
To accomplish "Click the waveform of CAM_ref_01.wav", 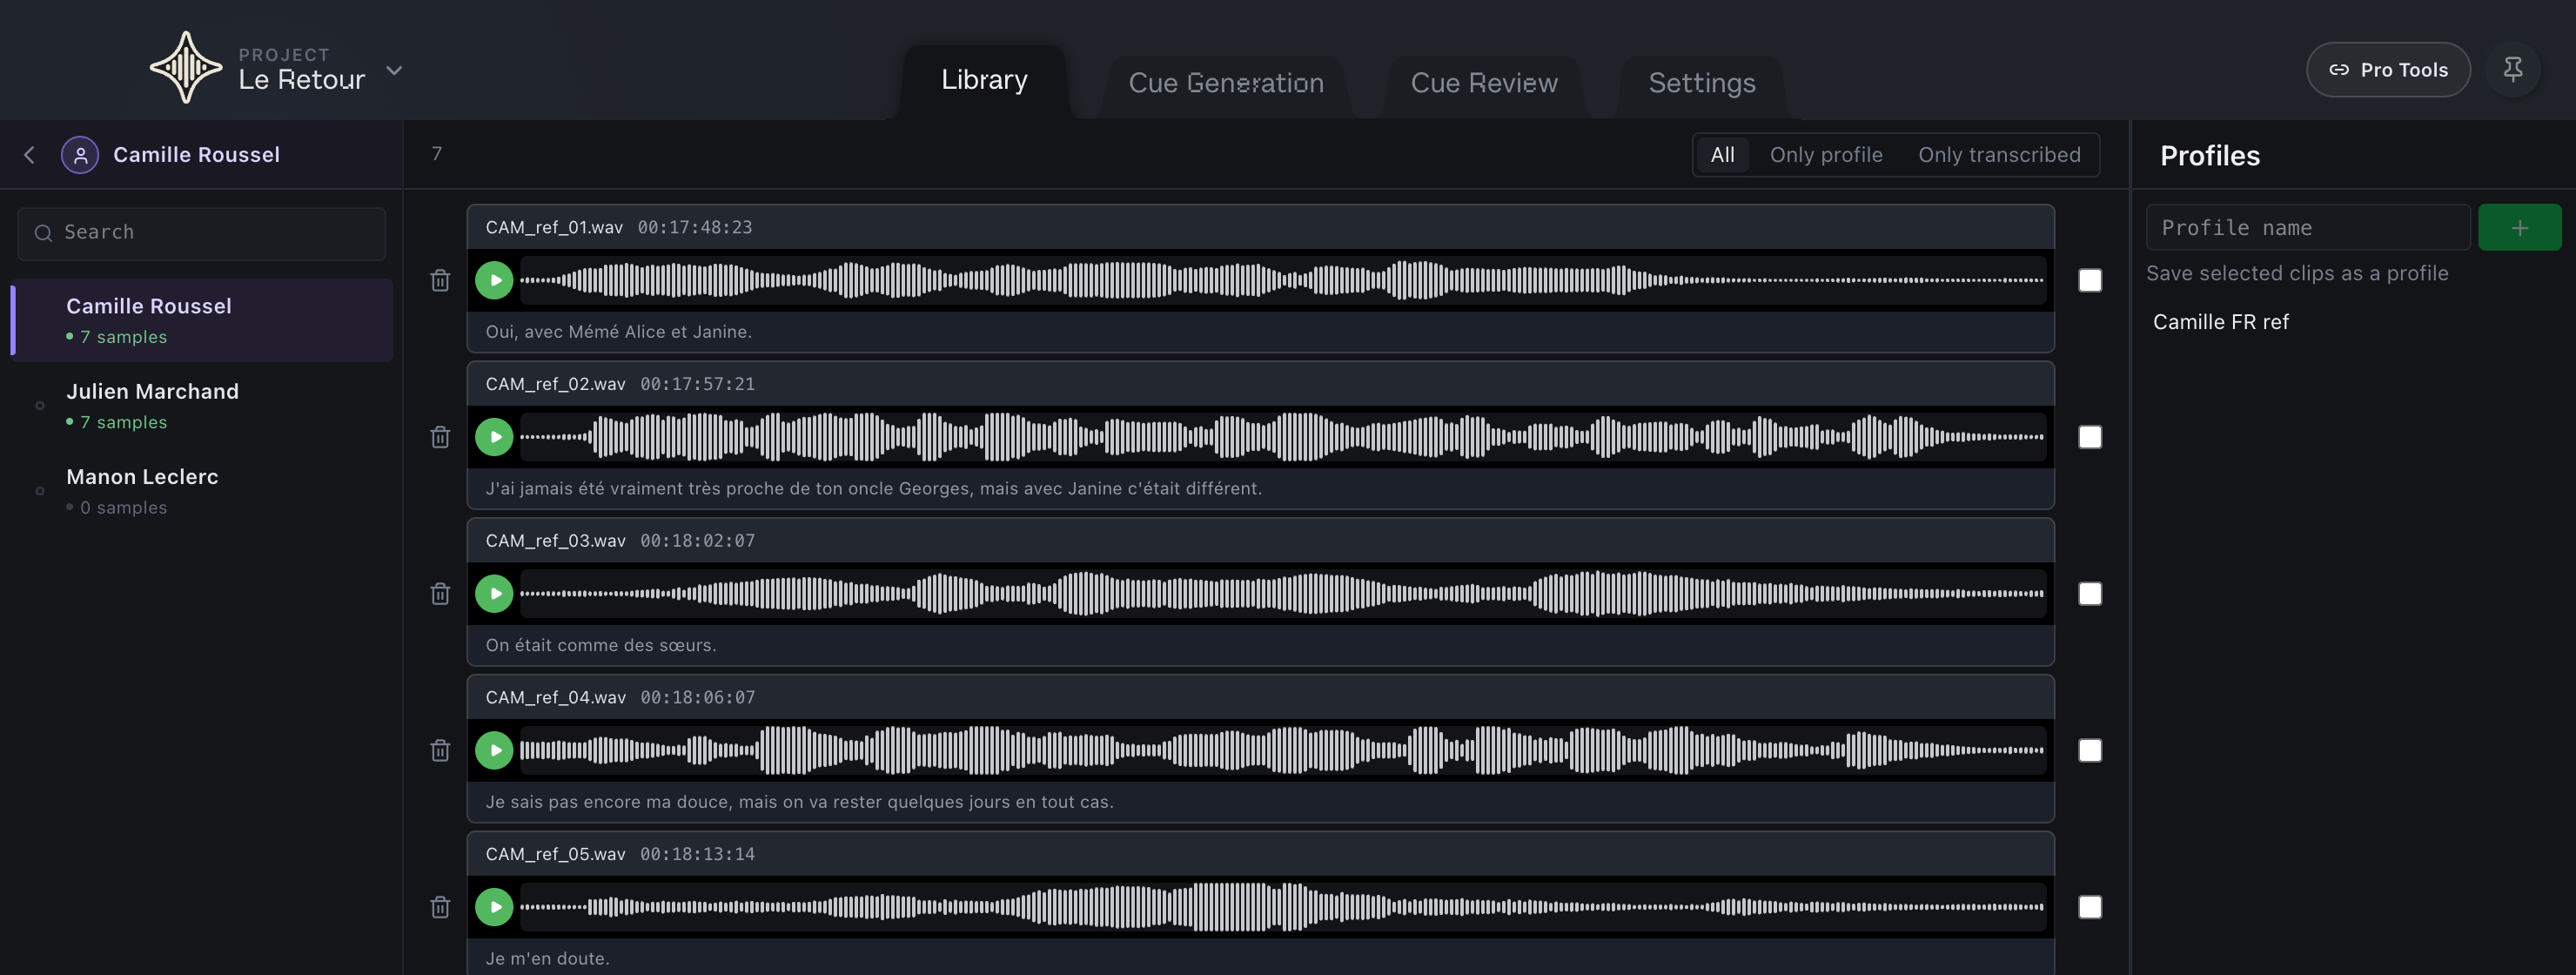I will tap(1282, 280).
